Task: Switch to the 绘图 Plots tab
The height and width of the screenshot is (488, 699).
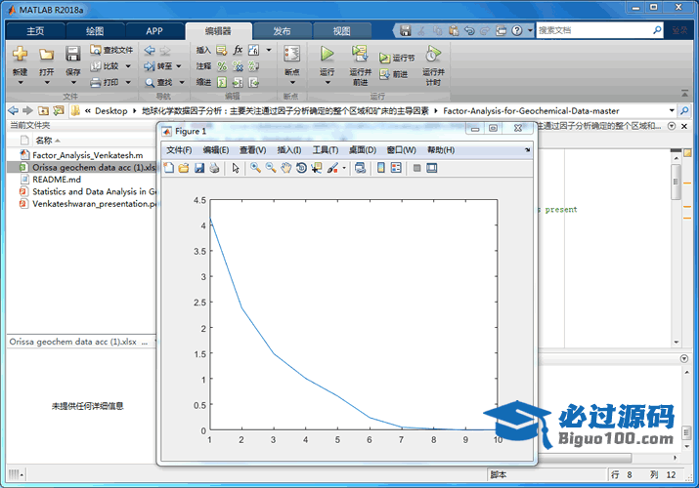Action: 95,31
